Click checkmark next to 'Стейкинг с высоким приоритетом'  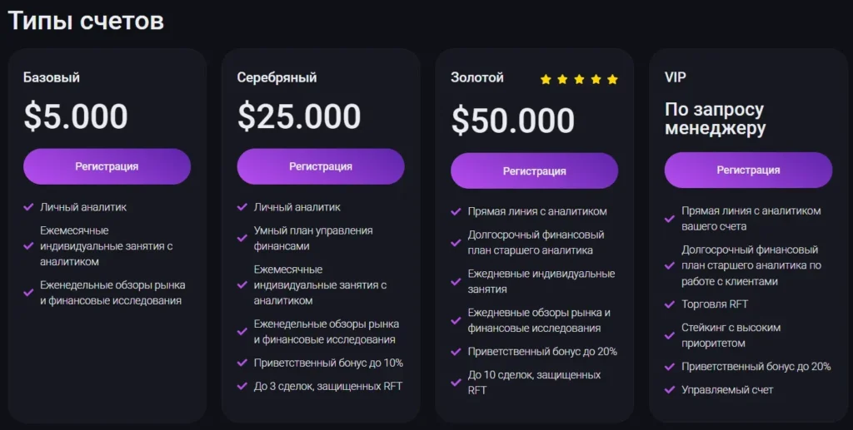pyautogui.click(x=670, y=335)
